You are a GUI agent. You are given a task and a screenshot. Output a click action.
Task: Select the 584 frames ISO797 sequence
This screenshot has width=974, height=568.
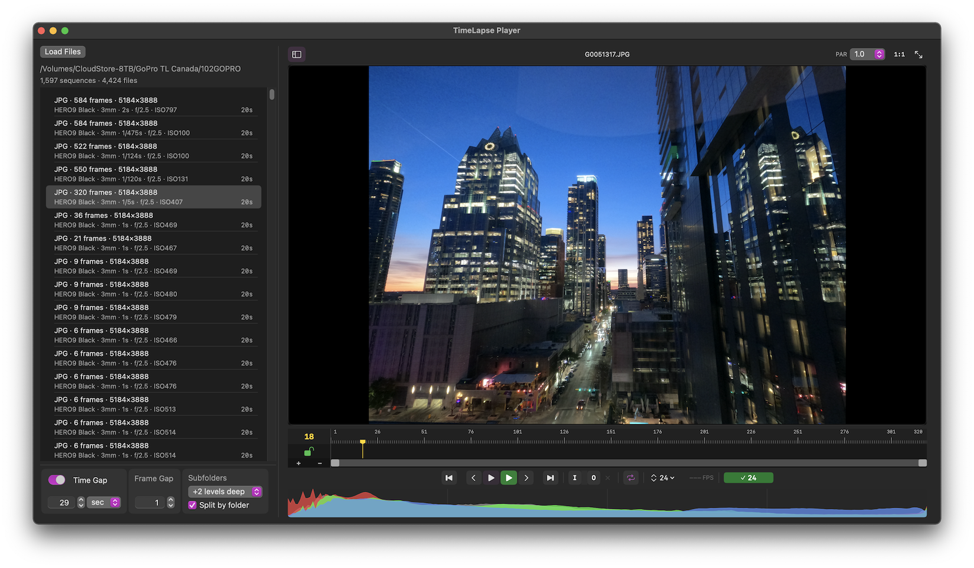click(x=153, y=105)
